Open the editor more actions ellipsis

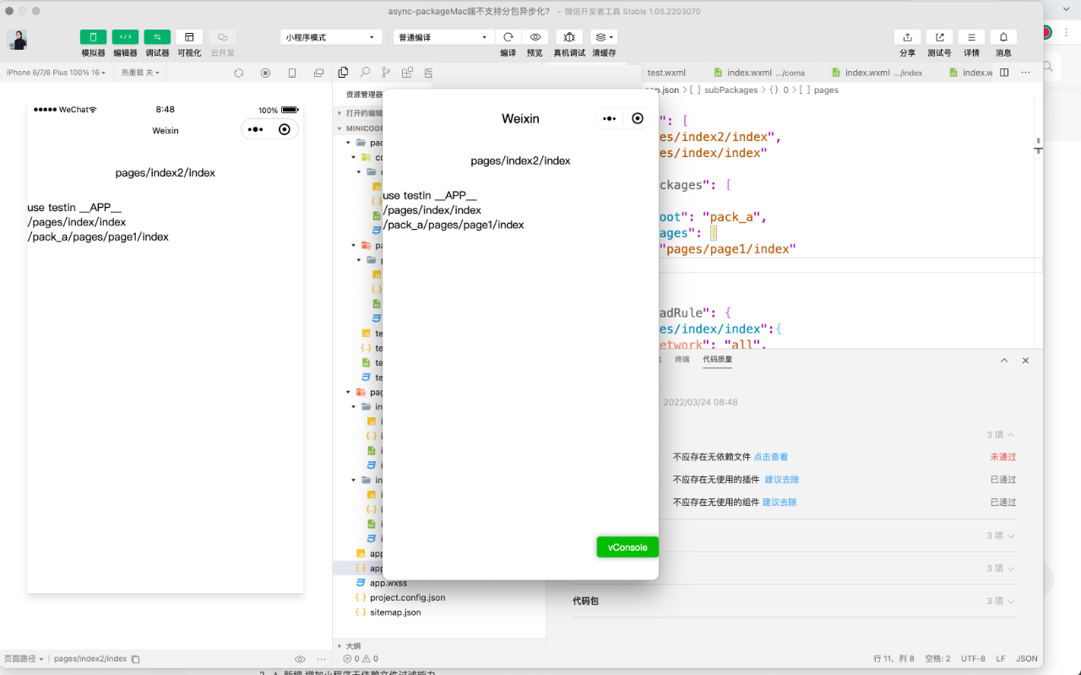pyautogui.click(x=1025, y=73)
